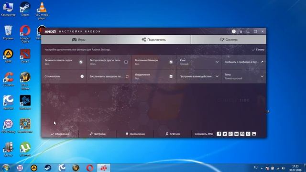
Task: Click the Computer (Компьютер) desktop icon
Action: coord(8,9)
